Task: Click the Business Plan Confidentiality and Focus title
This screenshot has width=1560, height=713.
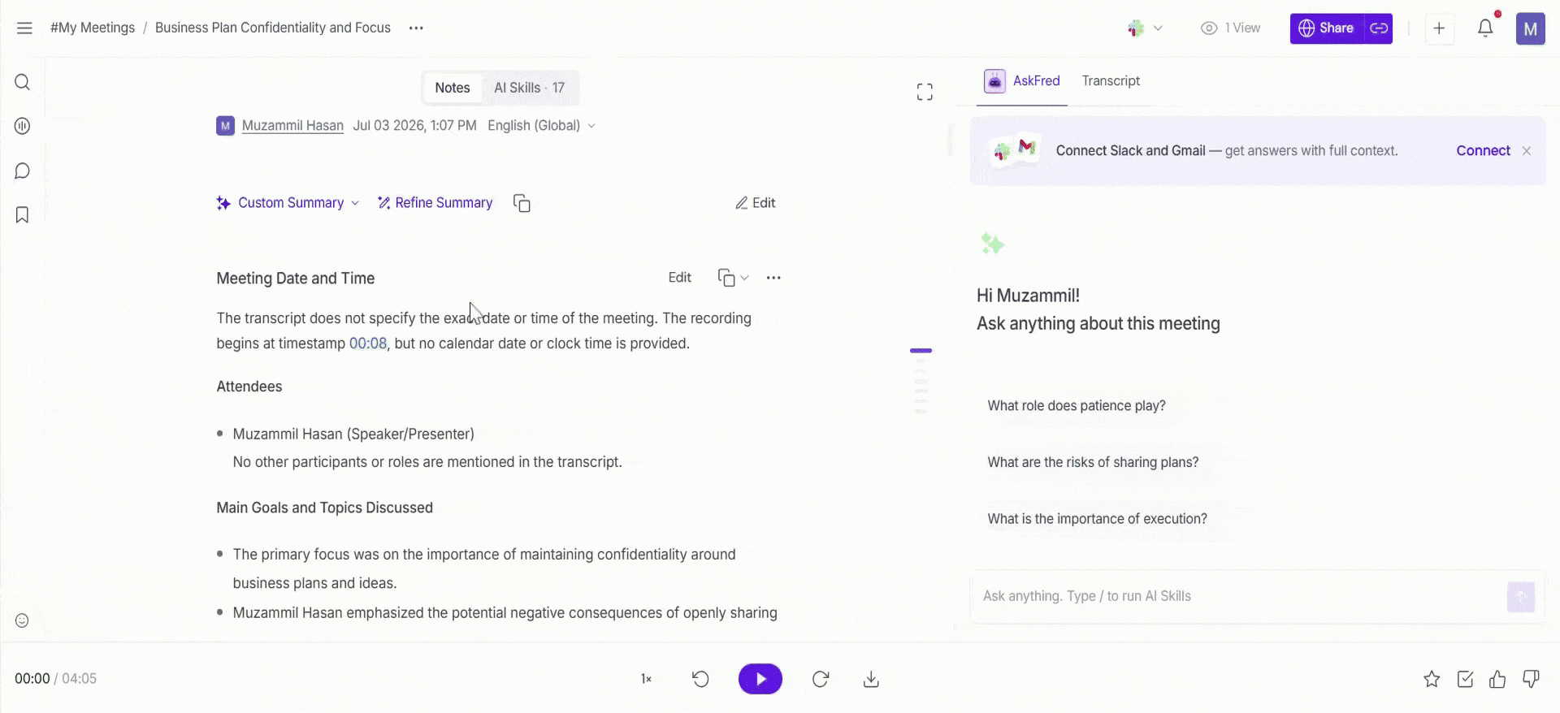Action: click(273, 28)
